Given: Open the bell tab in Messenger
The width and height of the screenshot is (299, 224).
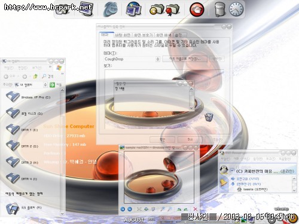Looking at the screenshot, I should click(x=224, y=182).
